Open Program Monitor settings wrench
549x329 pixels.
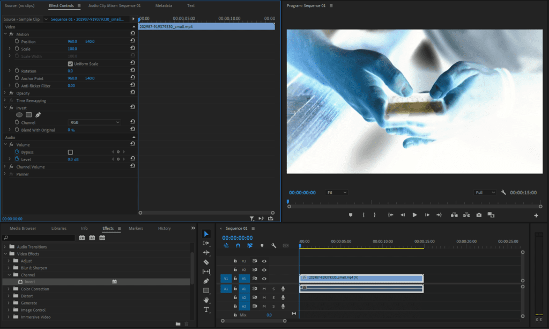[503, 192]
